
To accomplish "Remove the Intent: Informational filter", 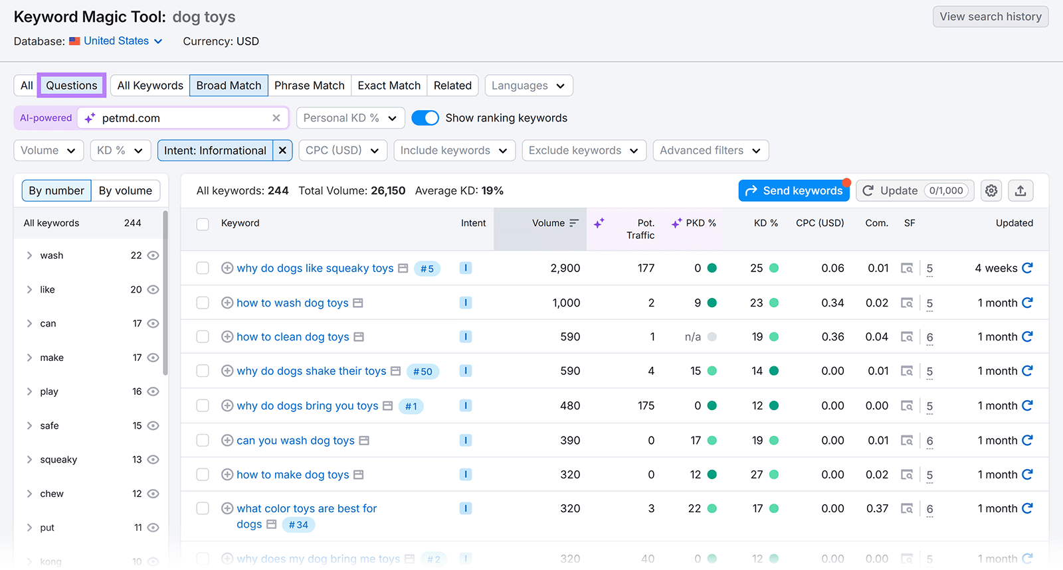I will [282, 151].
